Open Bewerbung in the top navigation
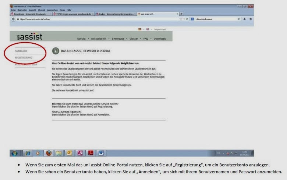The image size is (287, 180). point(118,39)
